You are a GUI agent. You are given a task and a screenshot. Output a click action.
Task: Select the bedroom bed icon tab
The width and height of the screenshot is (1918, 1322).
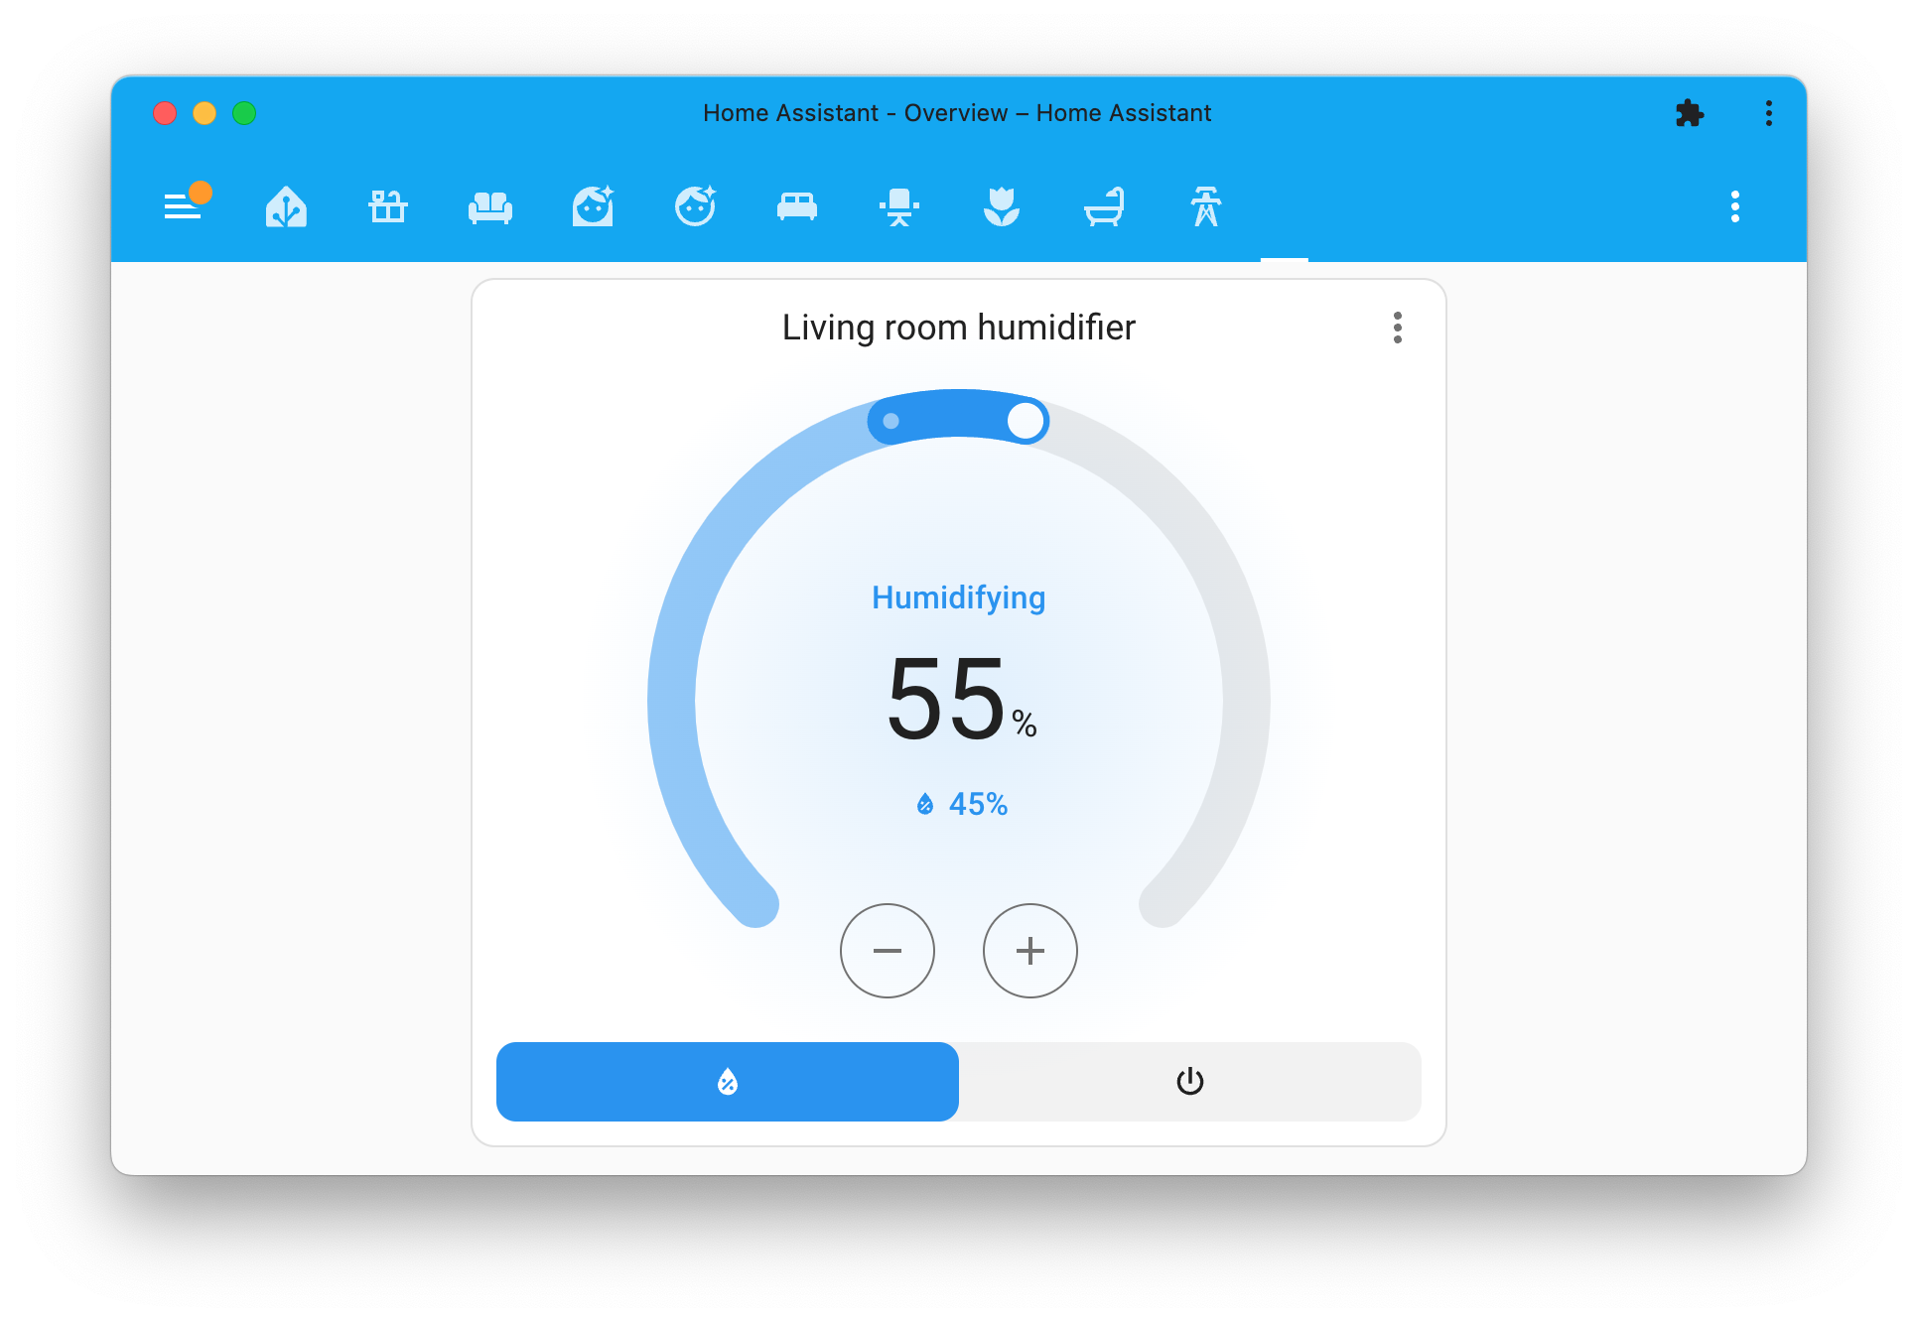[x=797, y=206]
